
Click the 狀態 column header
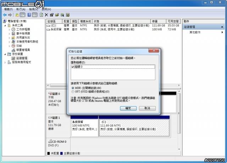point(121,21)
